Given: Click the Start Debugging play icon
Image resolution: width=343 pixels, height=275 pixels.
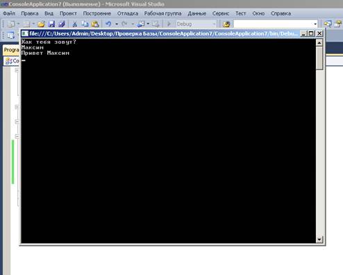Looking at the screenshot, I should [x=169, y=24].
